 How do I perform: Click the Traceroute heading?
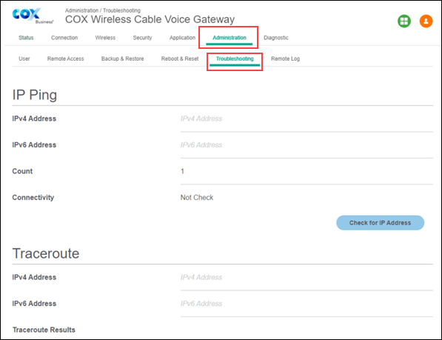(46, 253)
